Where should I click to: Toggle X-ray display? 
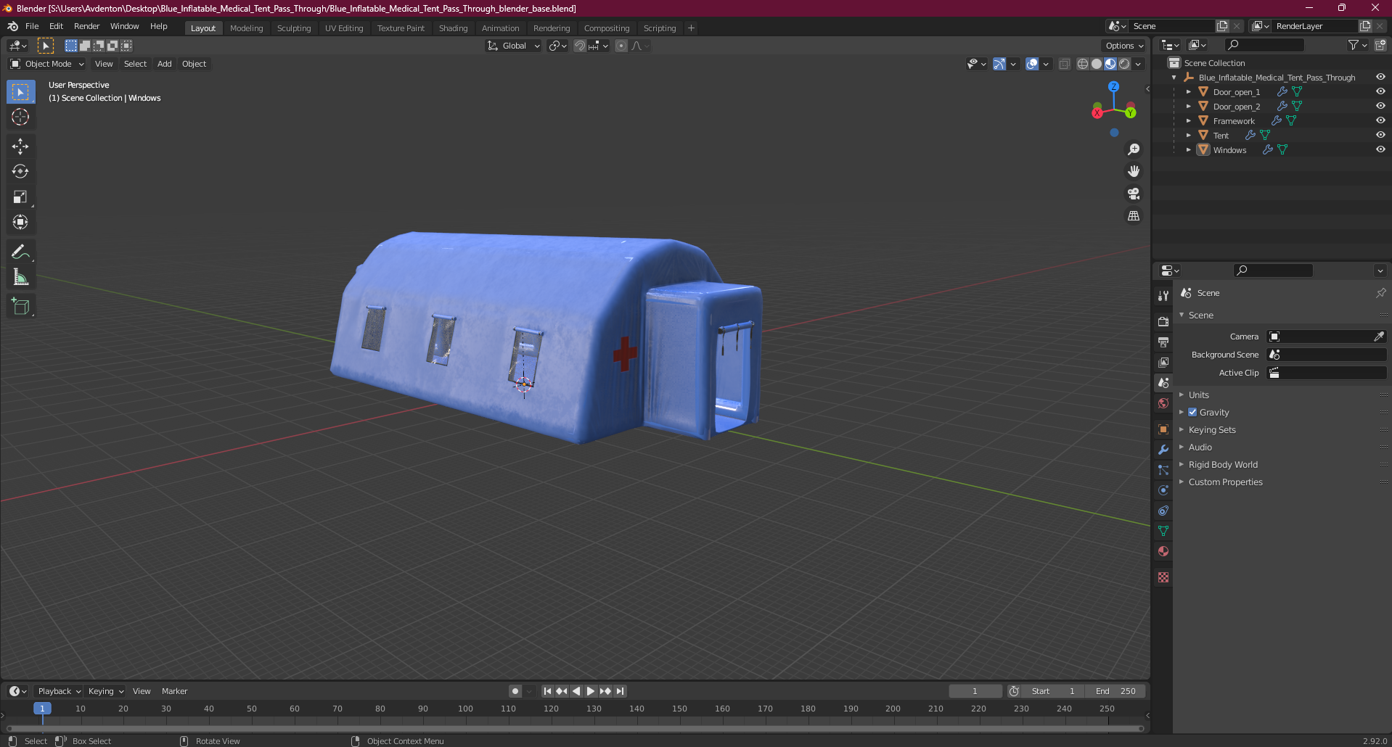pos(1064,64)
